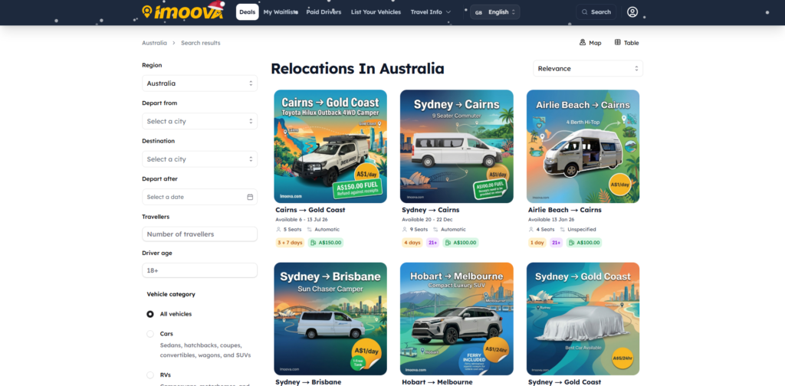
Task: Open the user account profile icon
Action: pyautogui.click(x=632, y=12)
